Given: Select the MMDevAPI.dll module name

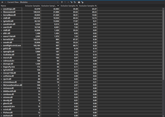Looking at the screenshot, I should tap(9, 91).
